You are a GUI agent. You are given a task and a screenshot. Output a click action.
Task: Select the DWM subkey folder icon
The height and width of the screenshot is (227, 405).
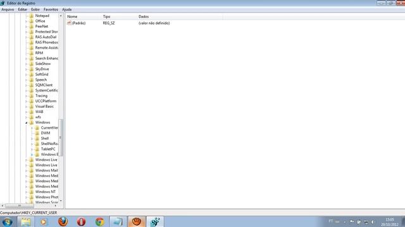(x=37, y=133)
